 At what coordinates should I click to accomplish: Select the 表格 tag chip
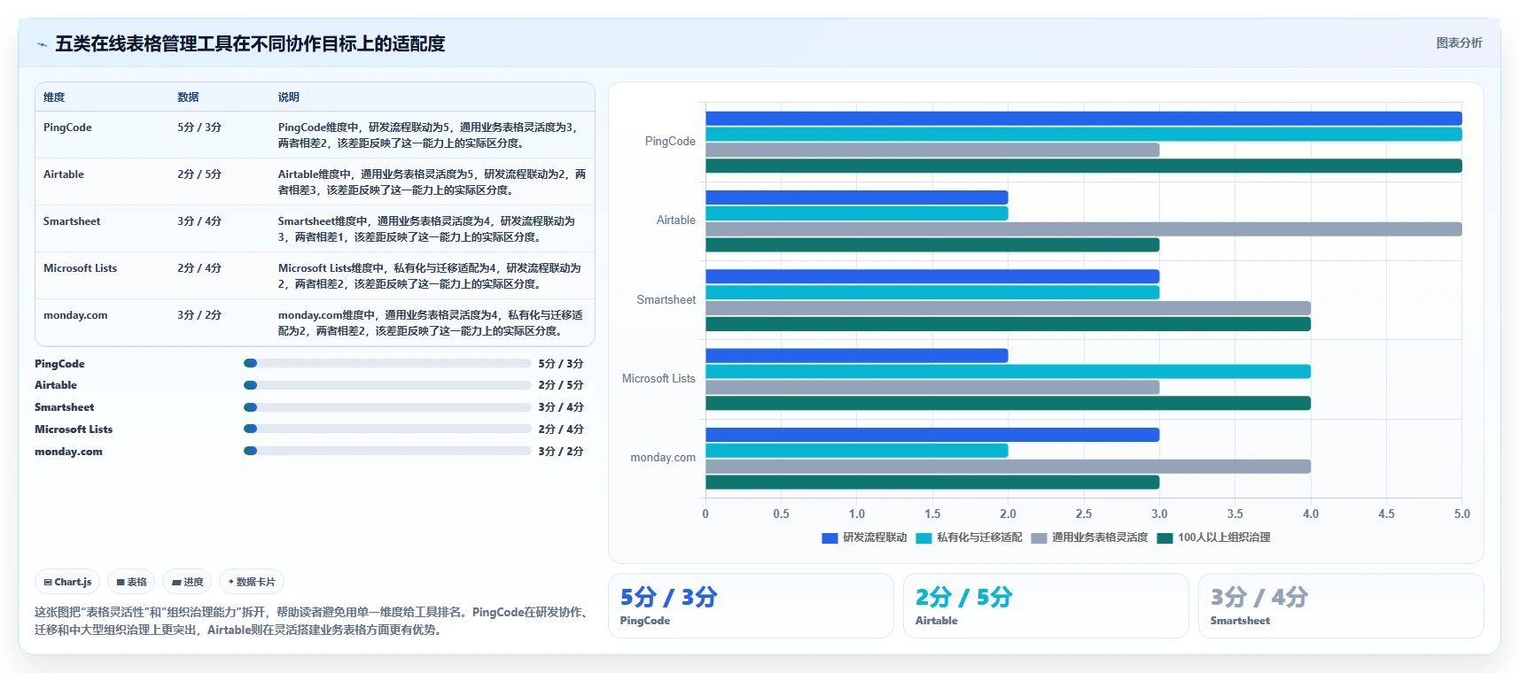131,582
